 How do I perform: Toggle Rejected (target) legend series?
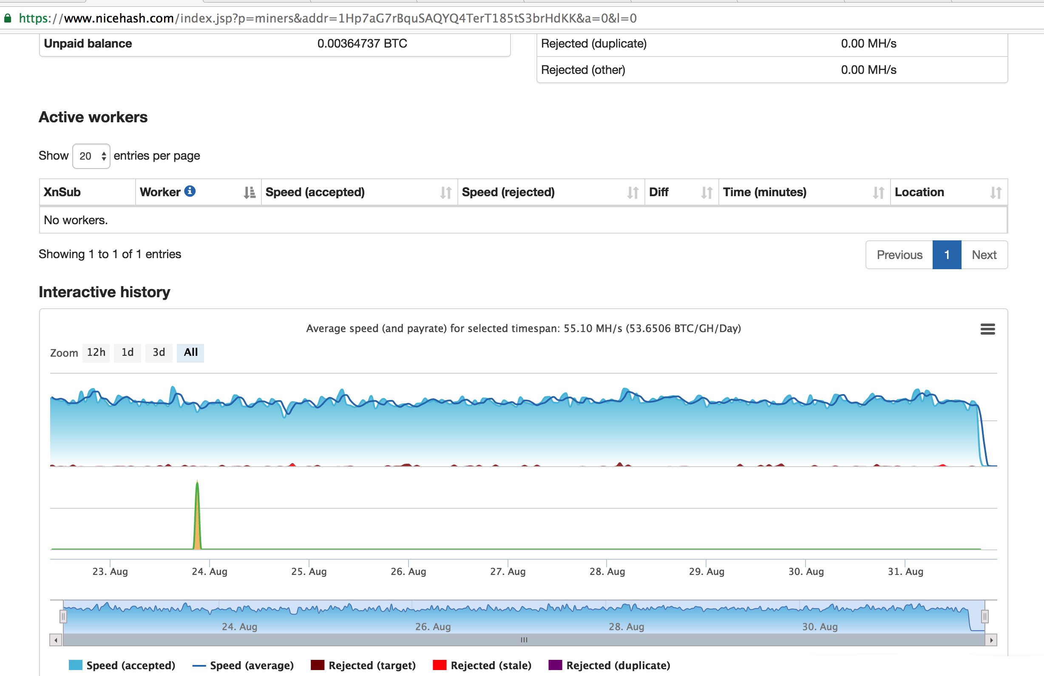click(363, 665)
